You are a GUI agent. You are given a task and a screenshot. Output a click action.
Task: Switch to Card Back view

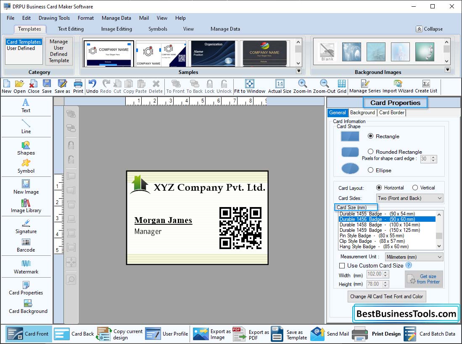coord(74,334)
